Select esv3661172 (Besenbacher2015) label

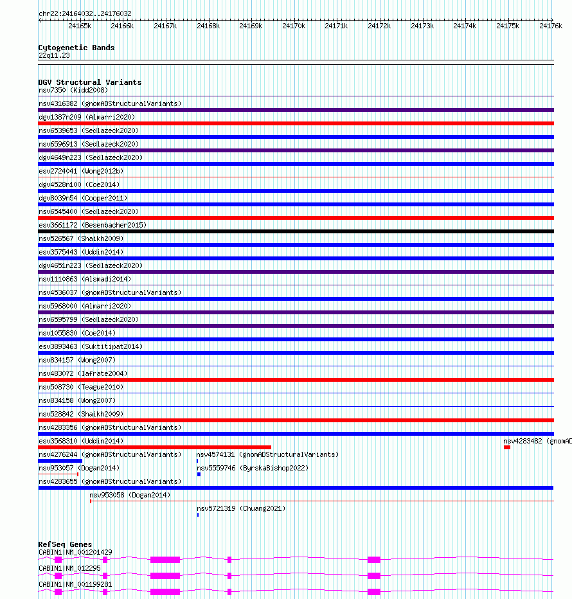pyautogui.click(x=93, y=225)
